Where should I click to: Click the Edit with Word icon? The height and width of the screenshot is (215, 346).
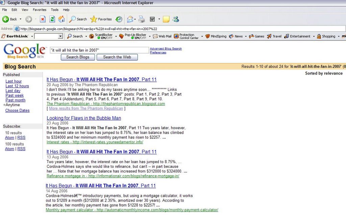[152, 19]
